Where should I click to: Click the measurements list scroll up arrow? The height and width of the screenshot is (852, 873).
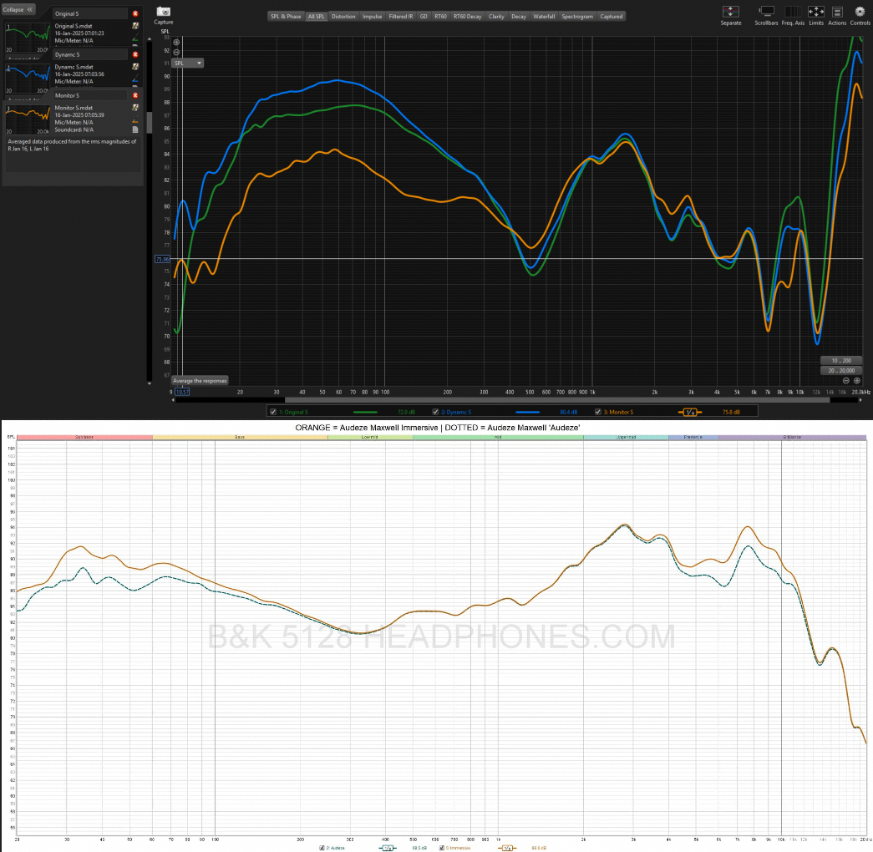click(150, 39)
